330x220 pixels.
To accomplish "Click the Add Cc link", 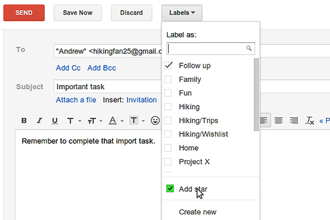I will (68, 68).
